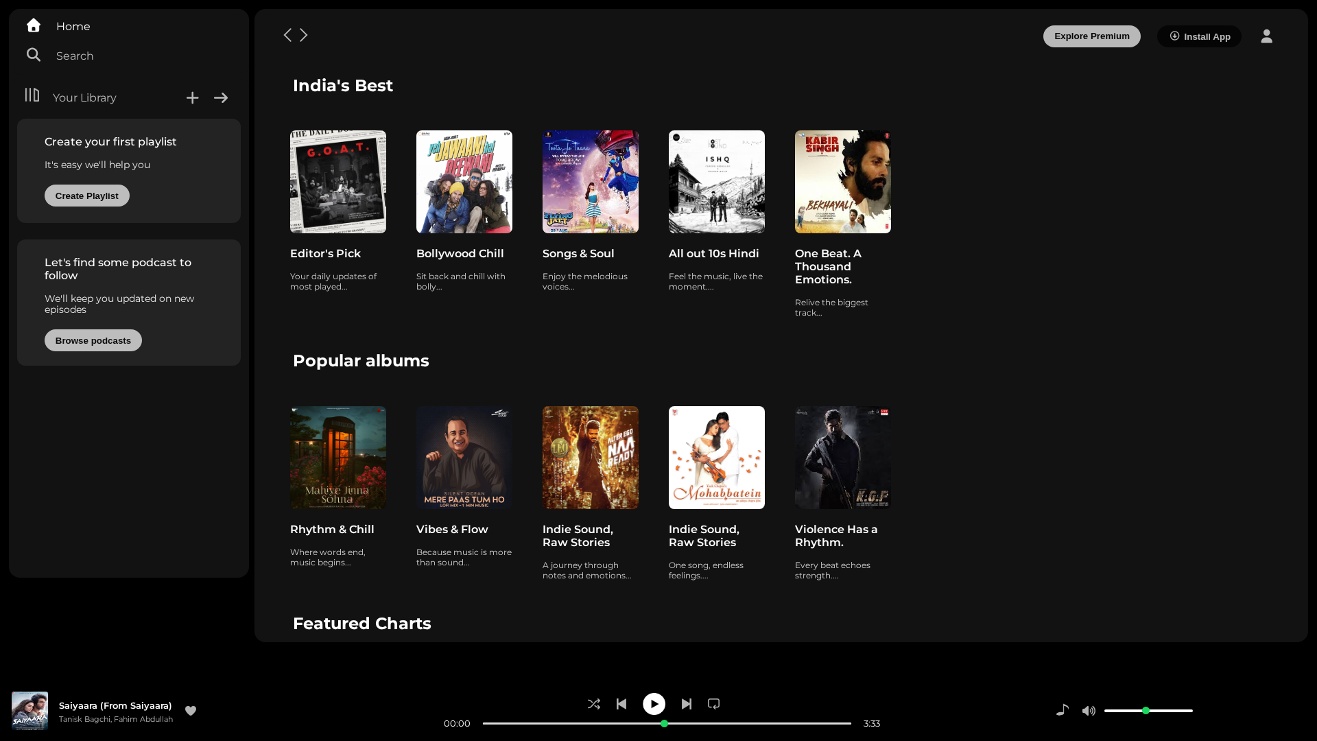
Task: Skip to next track
Action: point(687,704)
